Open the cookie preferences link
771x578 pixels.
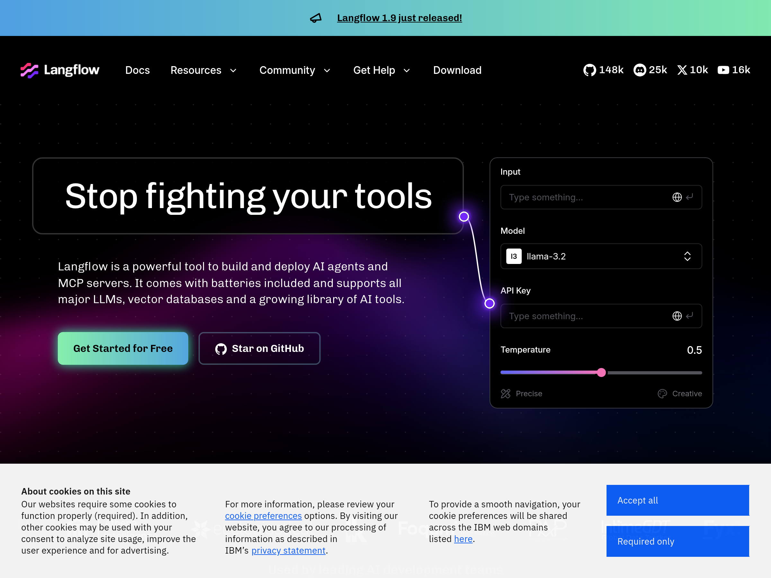pyautogui.click(x=263, y=516)
